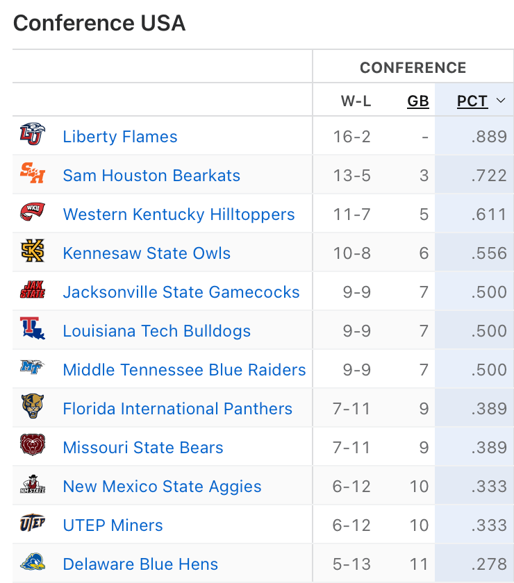Click the Missouri State Bears logo
514x583 pixels.
point(32,446)
